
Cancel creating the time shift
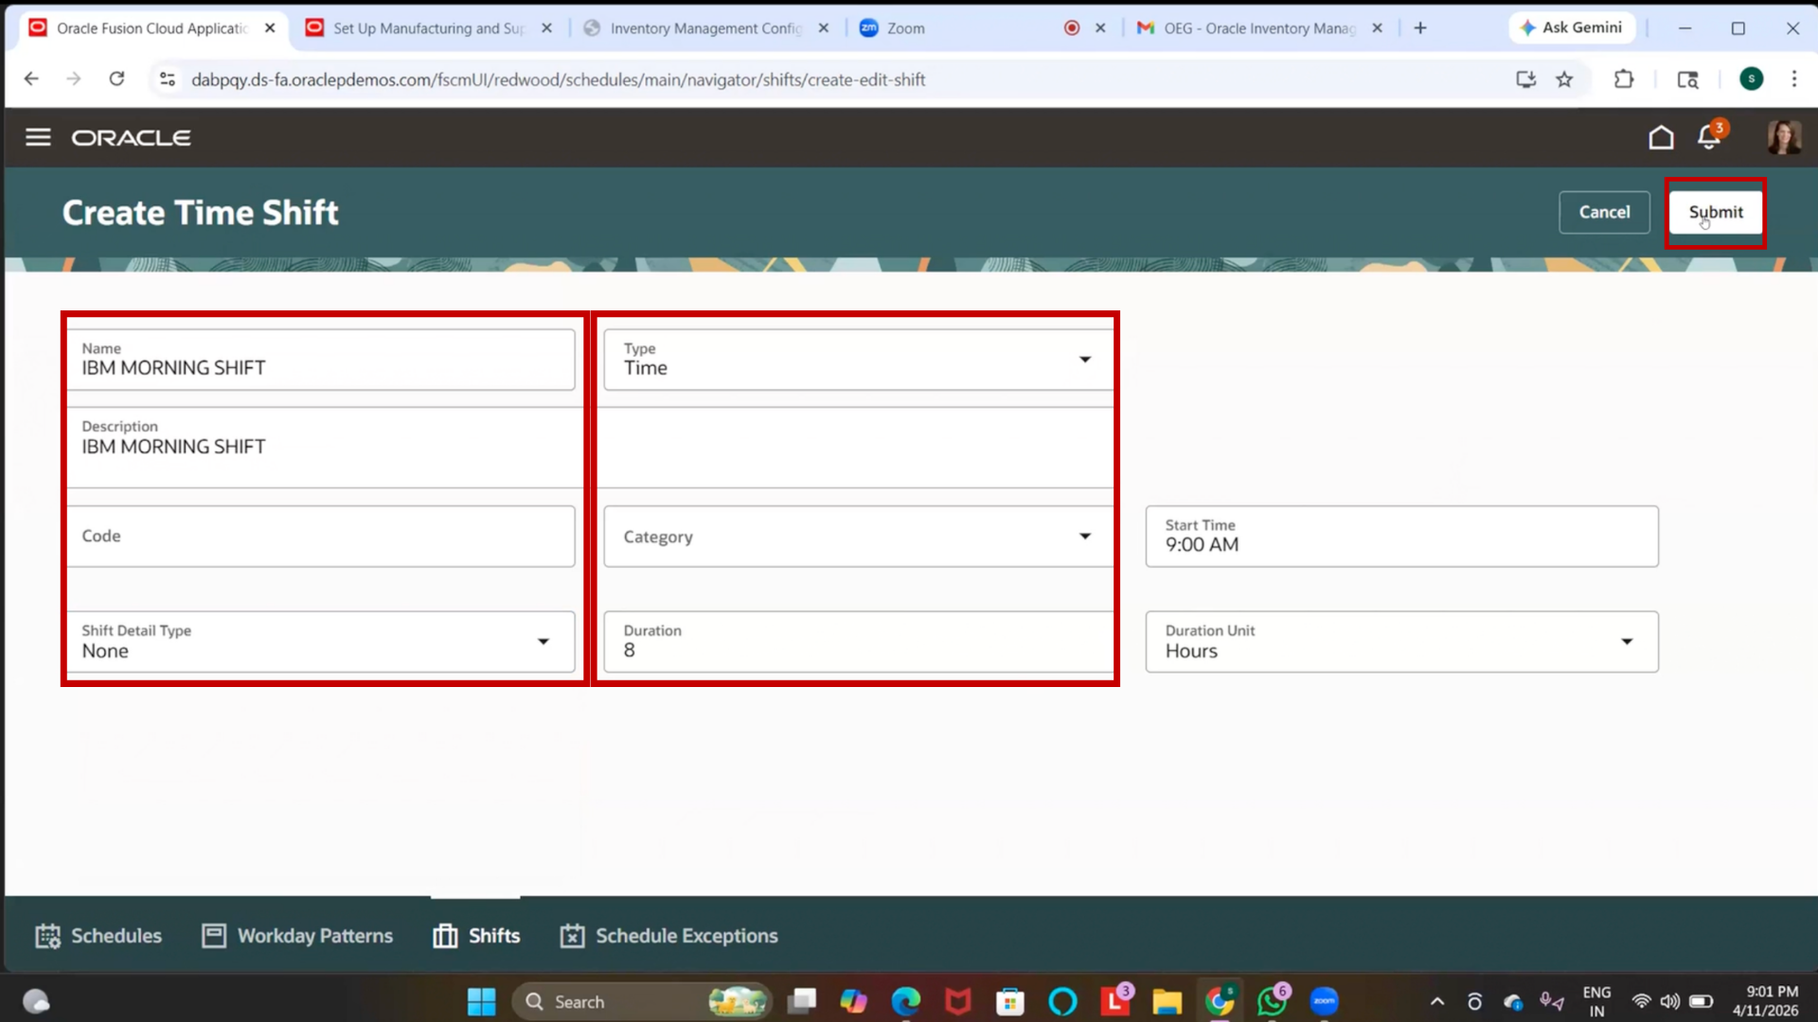pyautogui.click(x=1604, y=212)
